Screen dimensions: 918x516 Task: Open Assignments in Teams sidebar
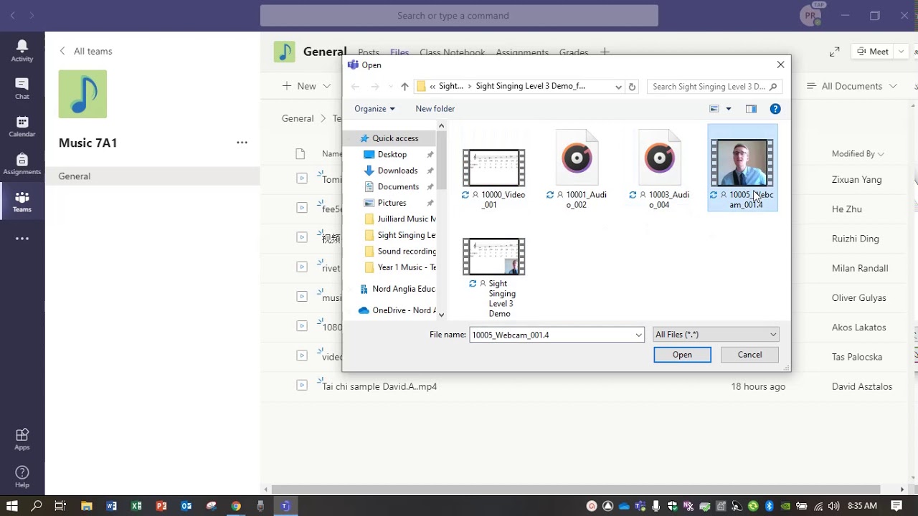(22, 164)
